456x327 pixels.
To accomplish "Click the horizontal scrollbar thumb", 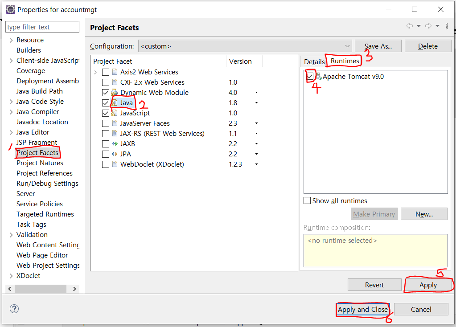I will click(x=41, y=289).
